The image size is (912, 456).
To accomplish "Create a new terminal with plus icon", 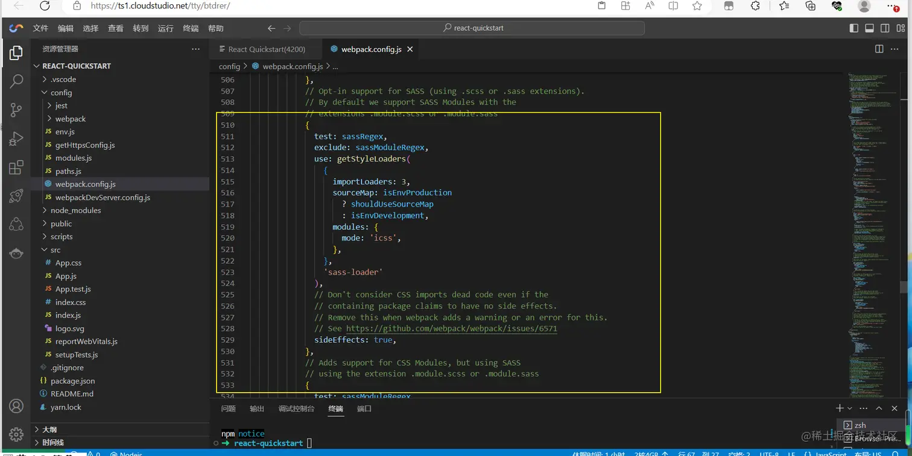I will click(840, 408).
